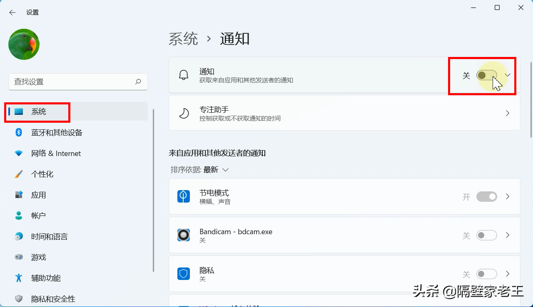Expand the notifications settings dropdown chevron
Screen dimensions: 533x307
click(507, 75)
